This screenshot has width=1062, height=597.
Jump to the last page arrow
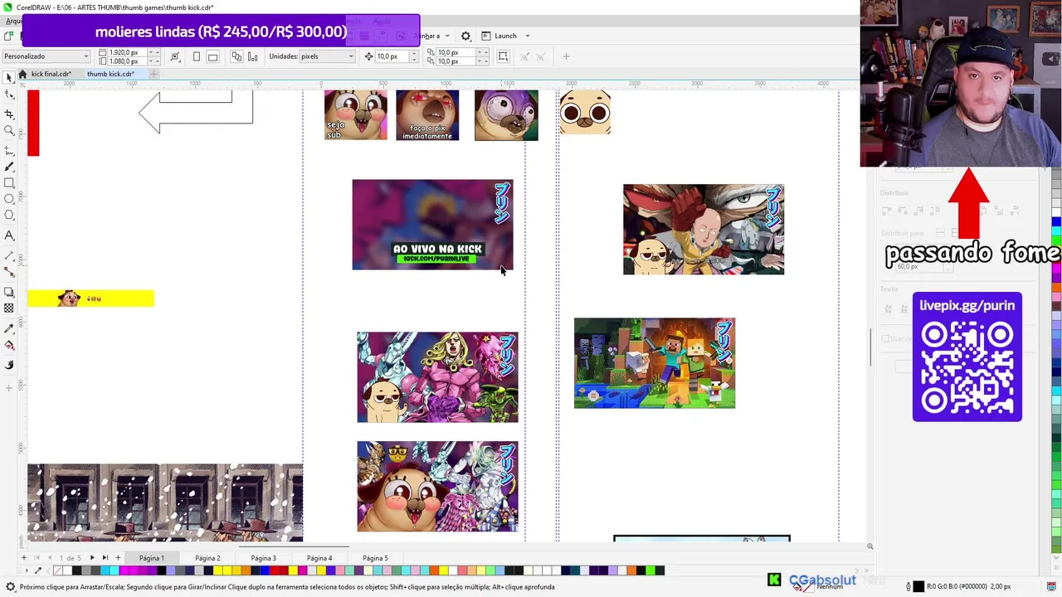(105, 558)
